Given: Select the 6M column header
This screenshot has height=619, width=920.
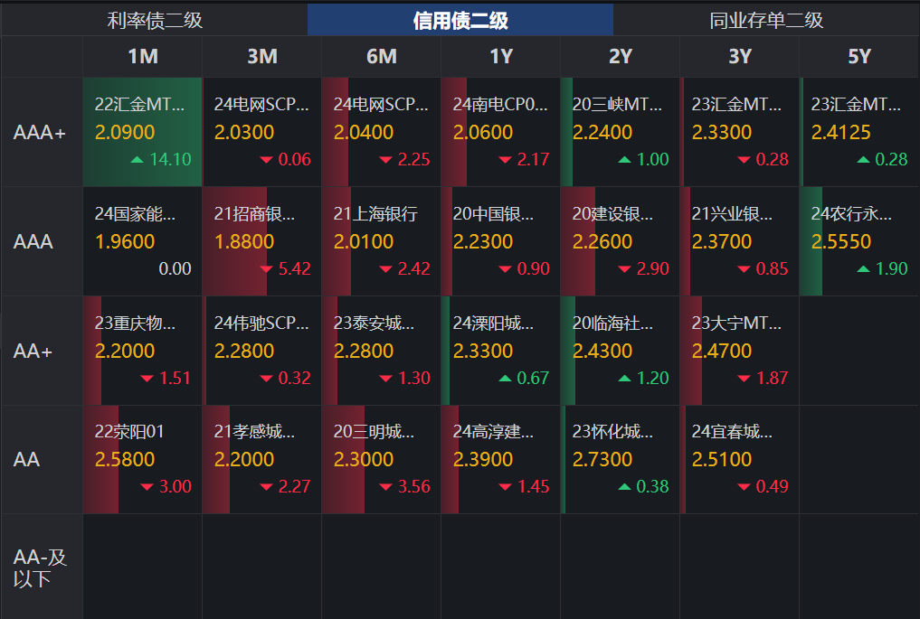Looking at the screenshot, I should coord(381,56).
